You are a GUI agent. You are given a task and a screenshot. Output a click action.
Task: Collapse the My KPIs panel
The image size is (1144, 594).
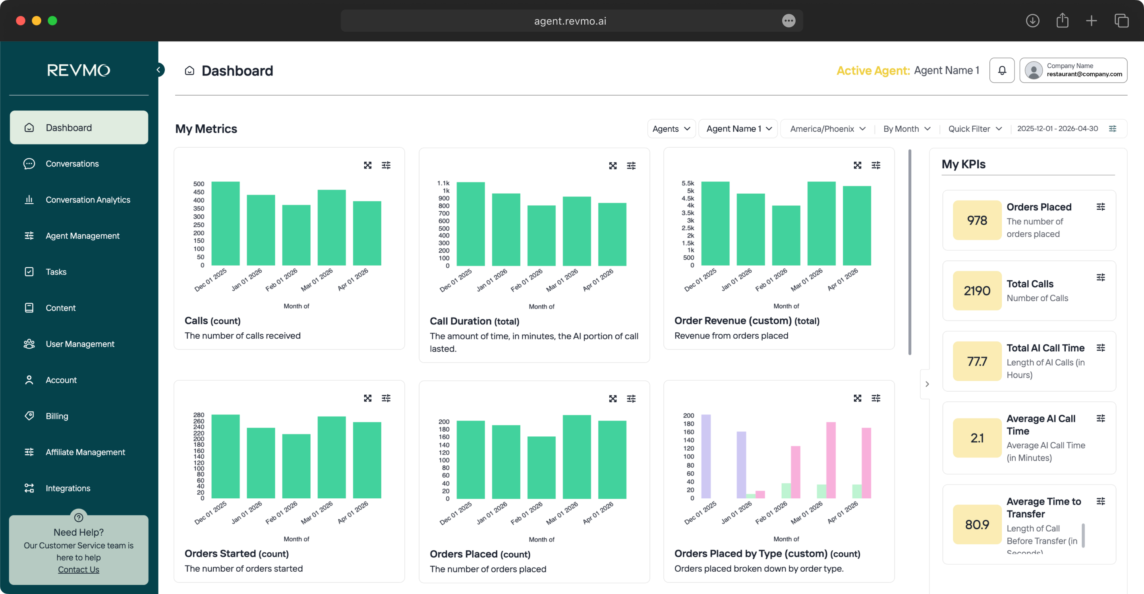point(927,384)
